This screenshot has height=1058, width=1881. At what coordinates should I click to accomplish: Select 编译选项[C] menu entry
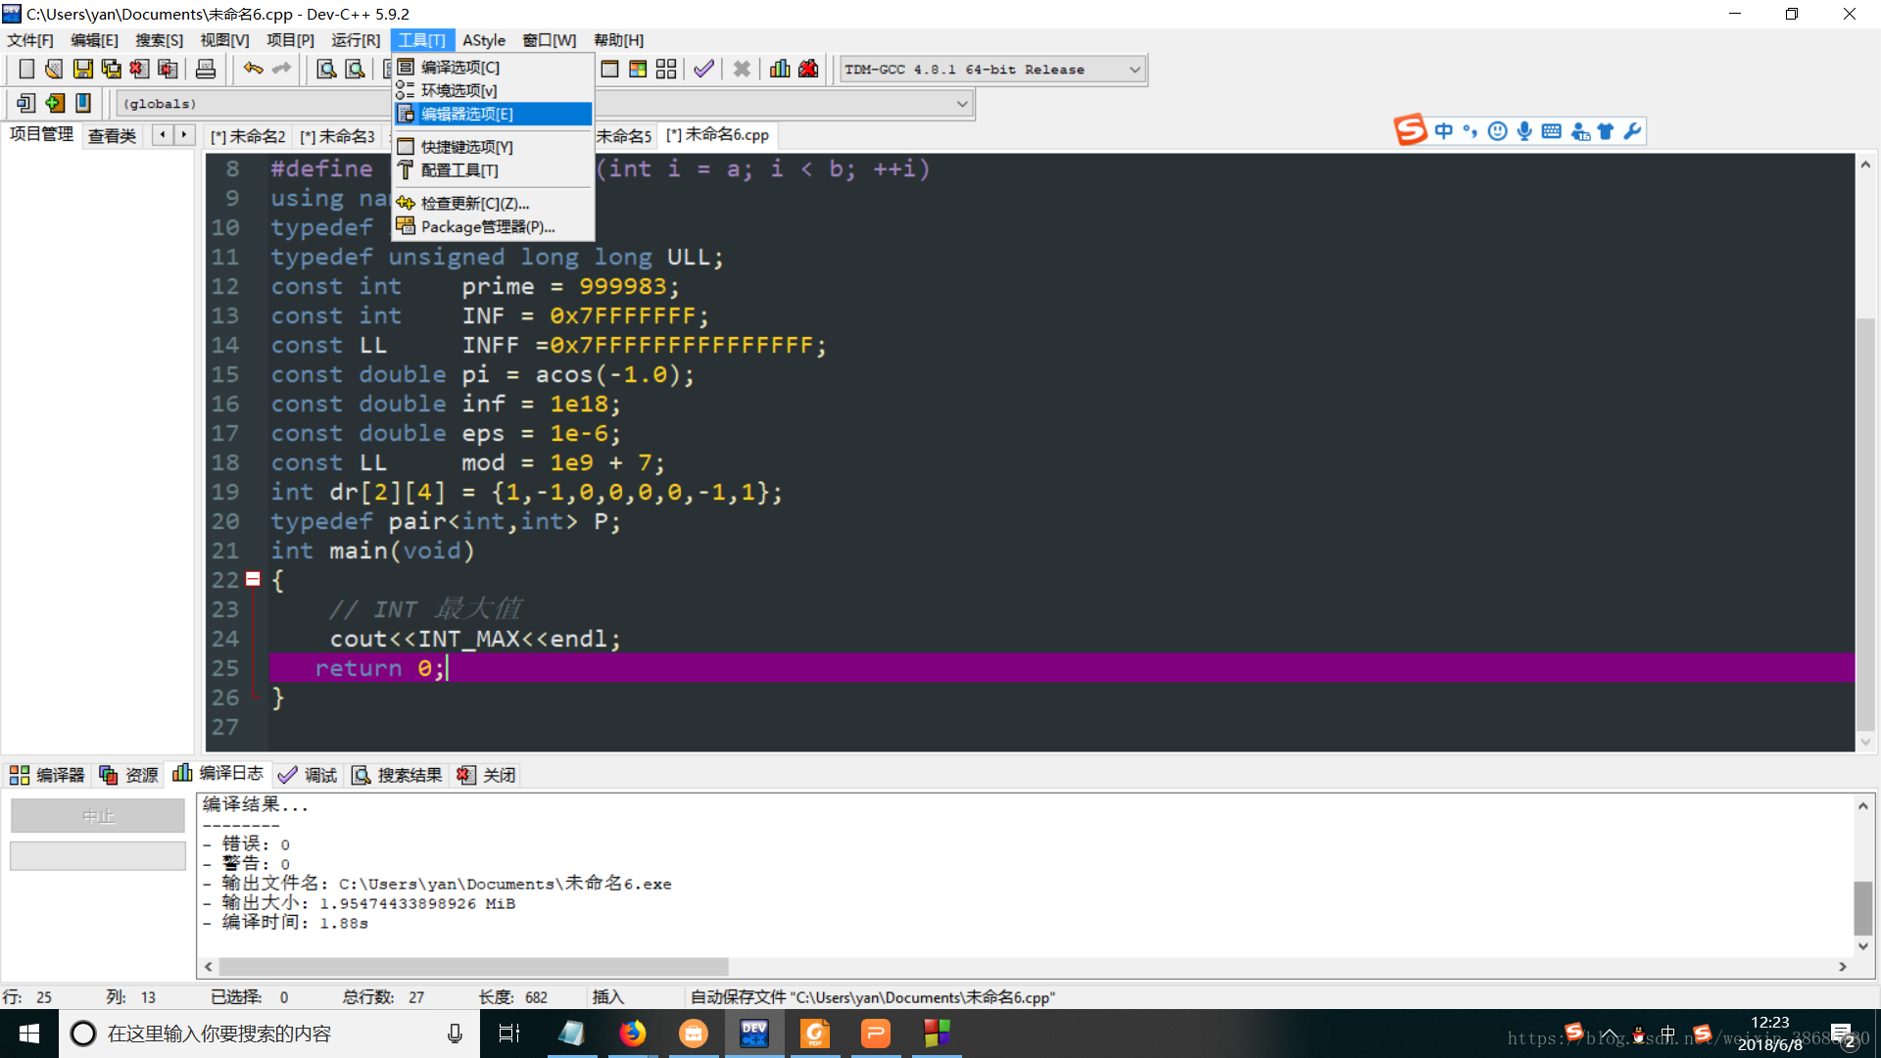coord(493,67)
